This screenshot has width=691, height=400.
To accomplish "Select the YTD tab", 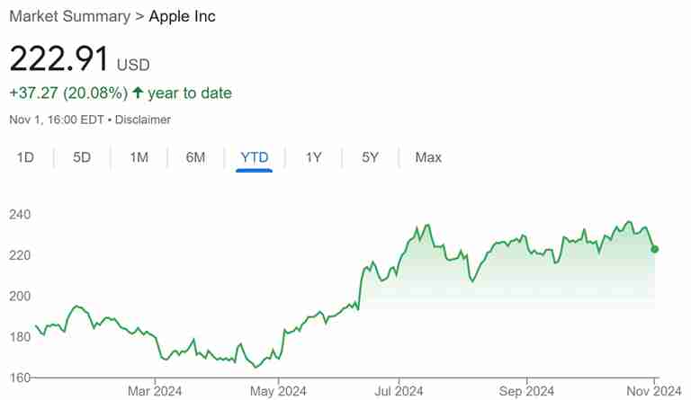I will pos(255,157).
